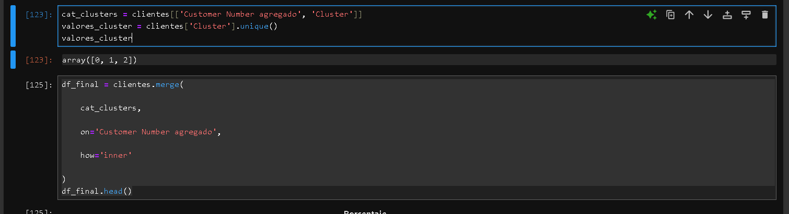Click the df_final.head() line
The height and width of the screenshot is (214, 789).
coord(97,191)
